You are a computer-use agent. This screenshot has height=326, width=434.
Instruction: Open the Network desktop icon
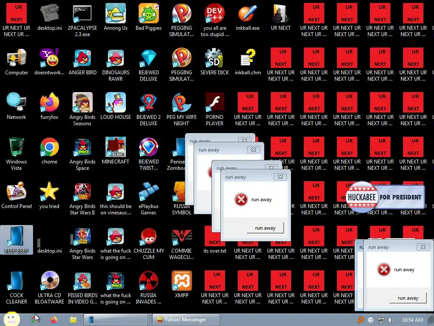(x=17, y=107)
